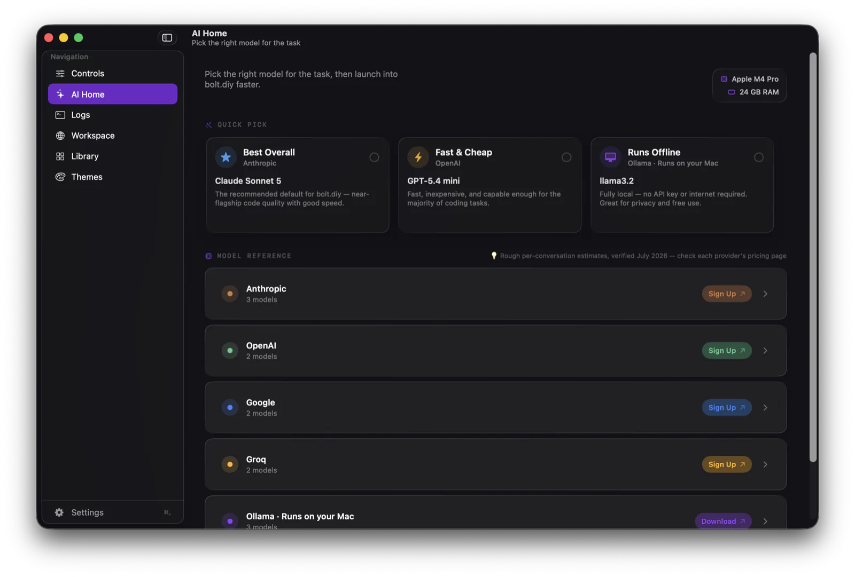Click the OpenAI green dot icon
Image resolution: width=855 pixels, height=577 pixels.
point(230,351)
